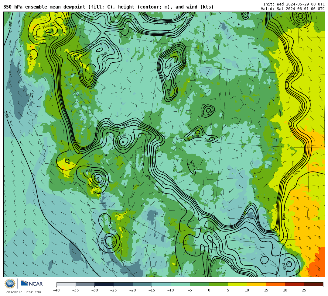Pick the light gray -40 to -35 color swatch
The width and height of the screenshot is (328, 296).
(66, 284)
